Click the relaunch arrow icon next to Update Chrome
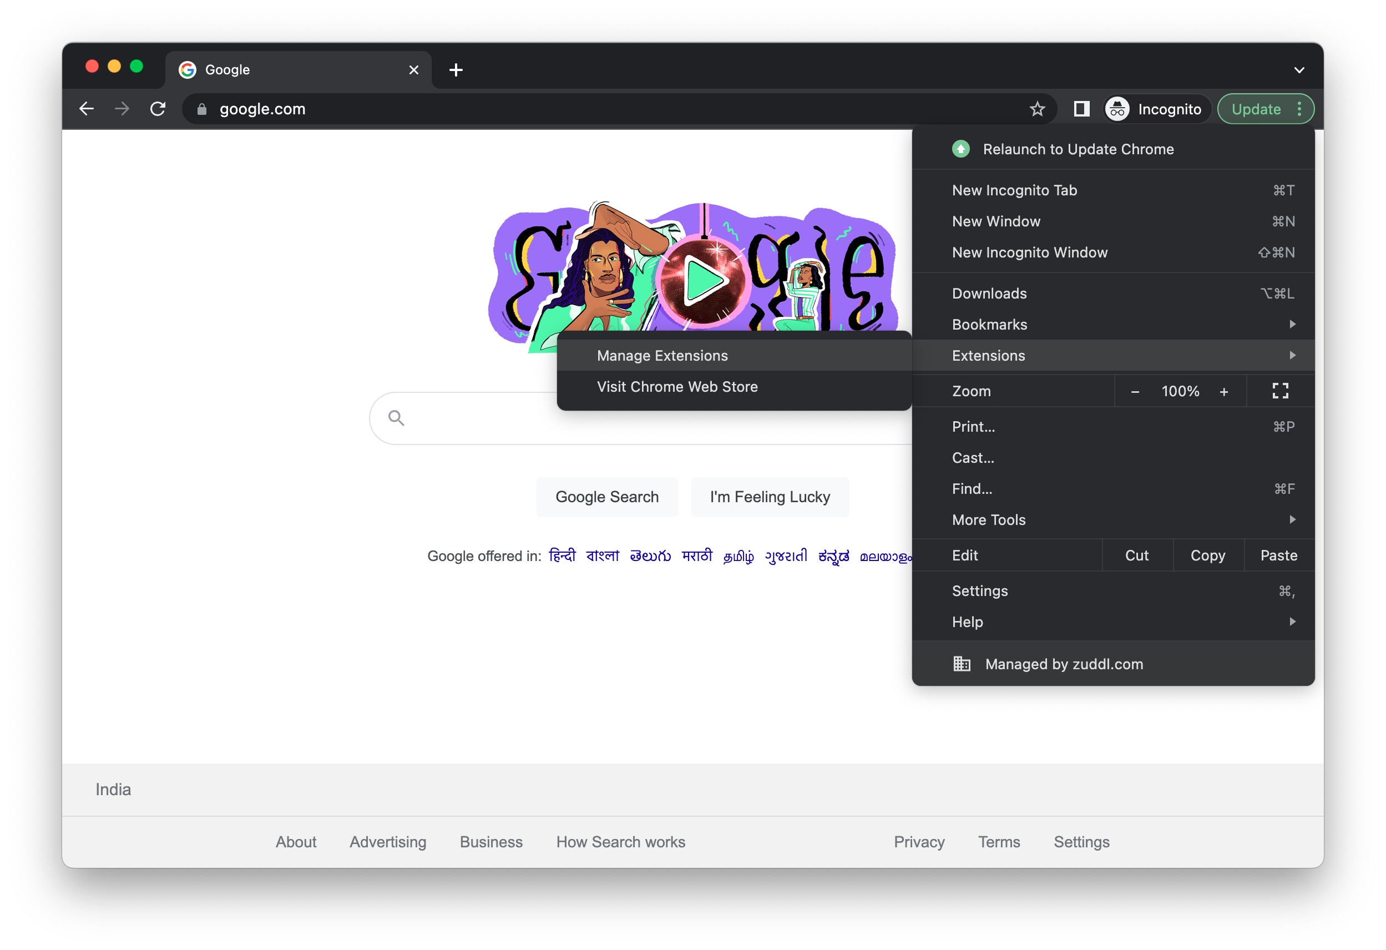The height and width of the screenshot is (950, 1386). [x=961, y=149]
